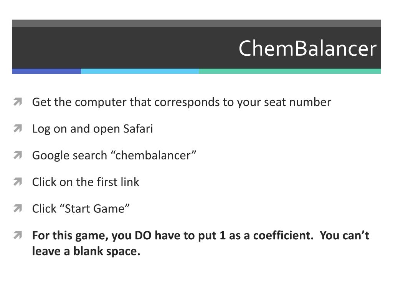Click the gray strip above the title
The height and width of the screenshot is (295, 393).
coord(196,23)
